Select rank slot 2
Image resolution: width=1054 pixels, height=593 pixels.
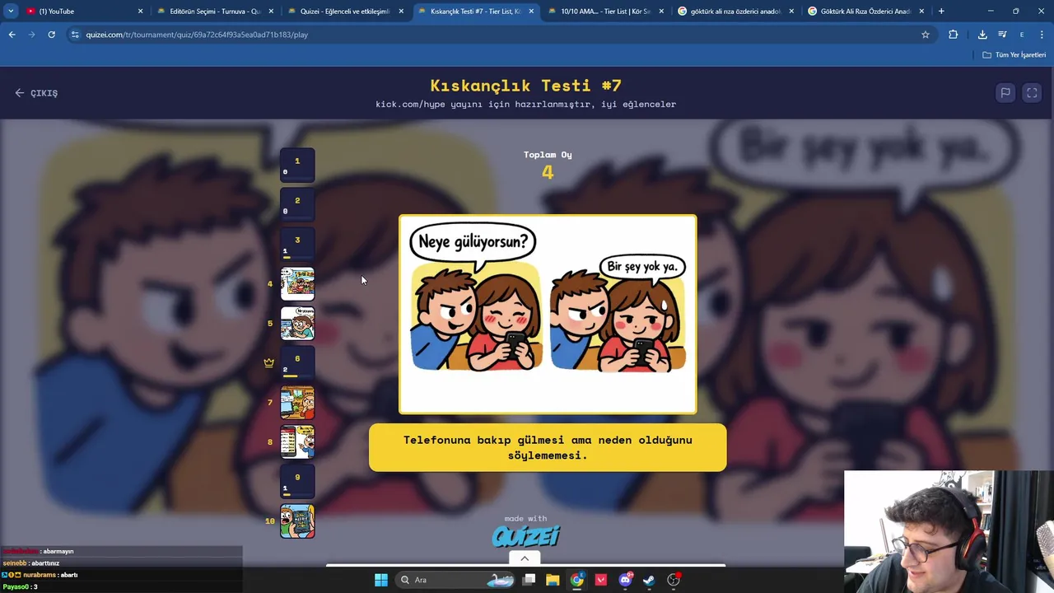pyautogui.click(x=297, y=204)
